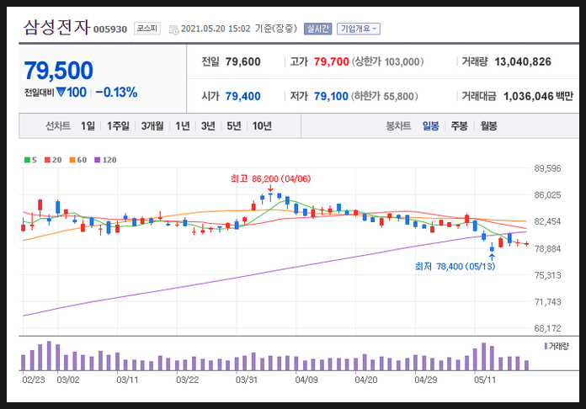Click the orange 60-day moving average legend swatch
The image size is (586, 409).
(72, 160)
